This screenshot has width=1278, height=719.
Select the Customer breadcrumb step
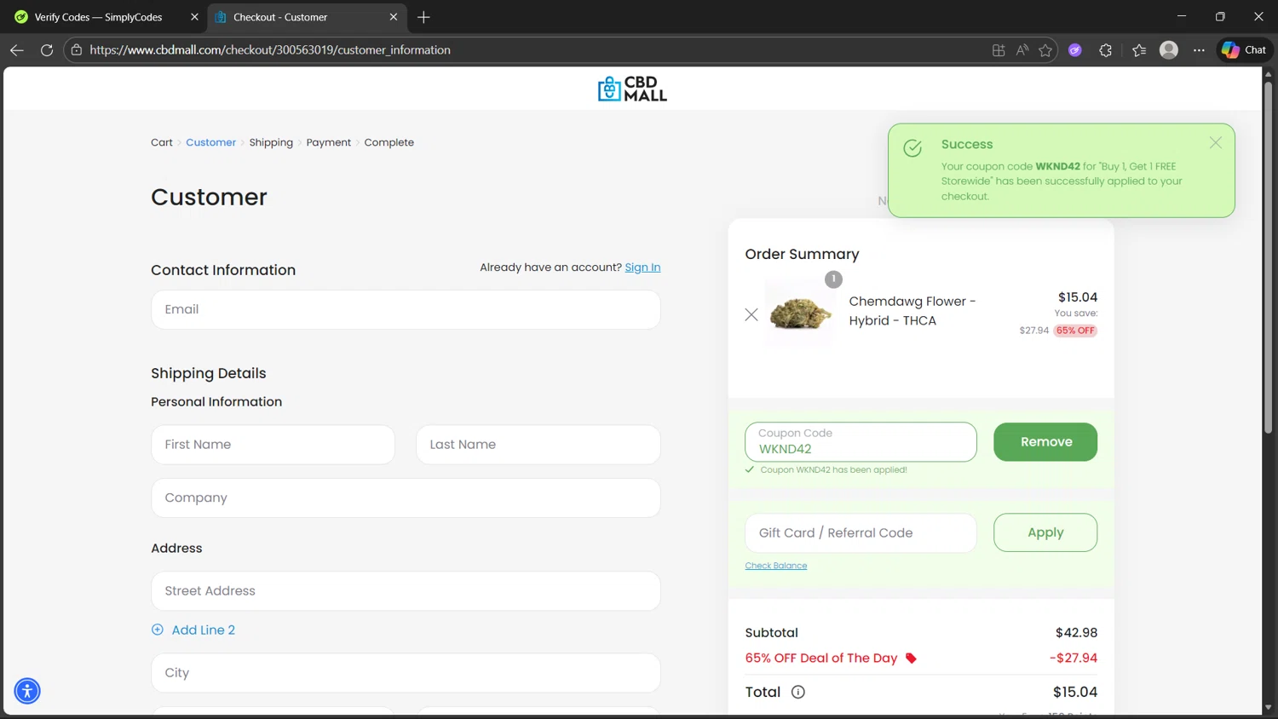click(211, 142)
